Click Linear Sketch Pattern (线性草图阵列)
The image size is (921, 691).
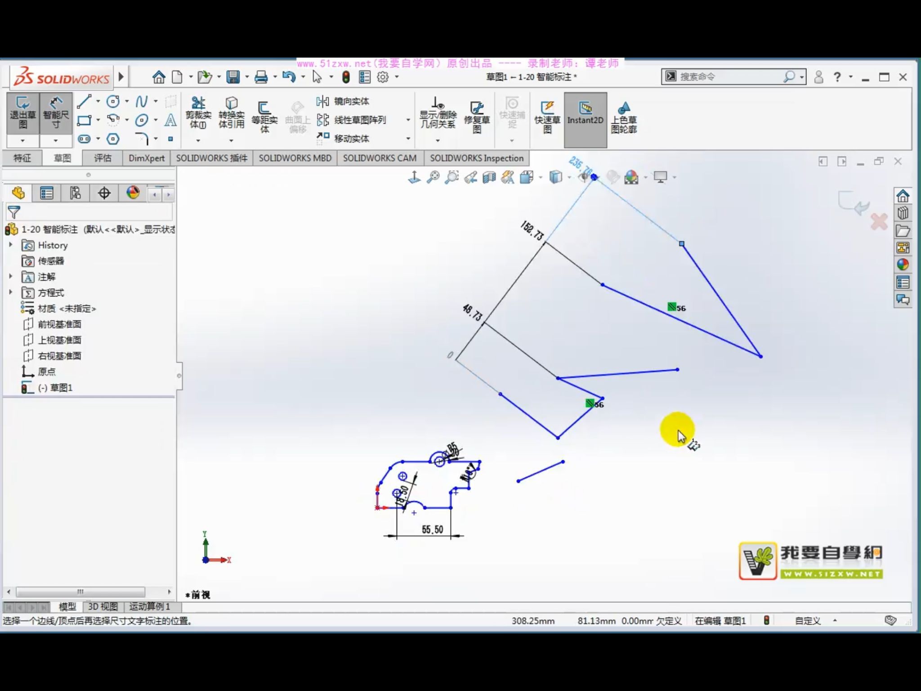coord(351,120)
